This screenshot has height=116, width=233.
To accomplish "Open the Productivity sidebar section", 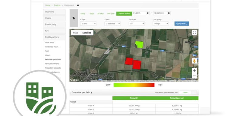I will [x=54, y=24].
